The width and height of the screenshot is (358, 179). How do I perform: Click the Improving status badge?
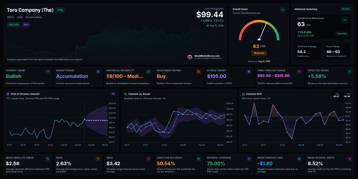click(342, 33)
